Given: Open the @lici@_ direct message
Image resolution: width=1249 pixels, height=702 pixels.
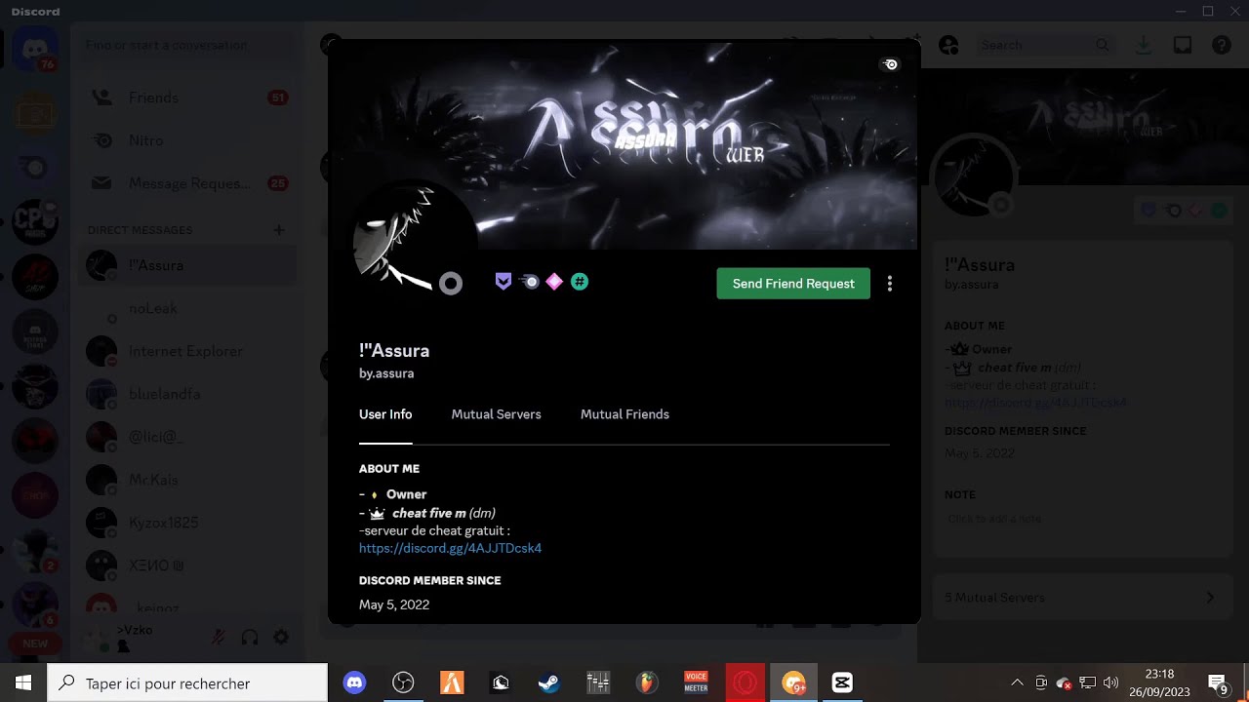Looking at the screenshot, I should click(x=185, y=437).
